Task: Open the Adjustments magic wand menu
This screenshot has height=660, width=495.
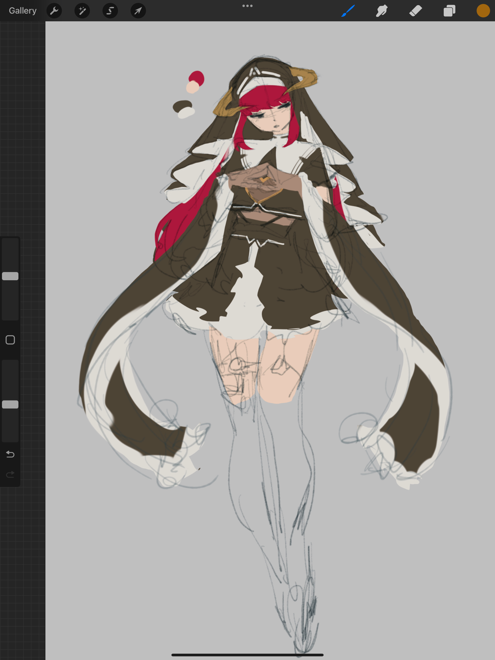Action: click(x=82, y=11)
